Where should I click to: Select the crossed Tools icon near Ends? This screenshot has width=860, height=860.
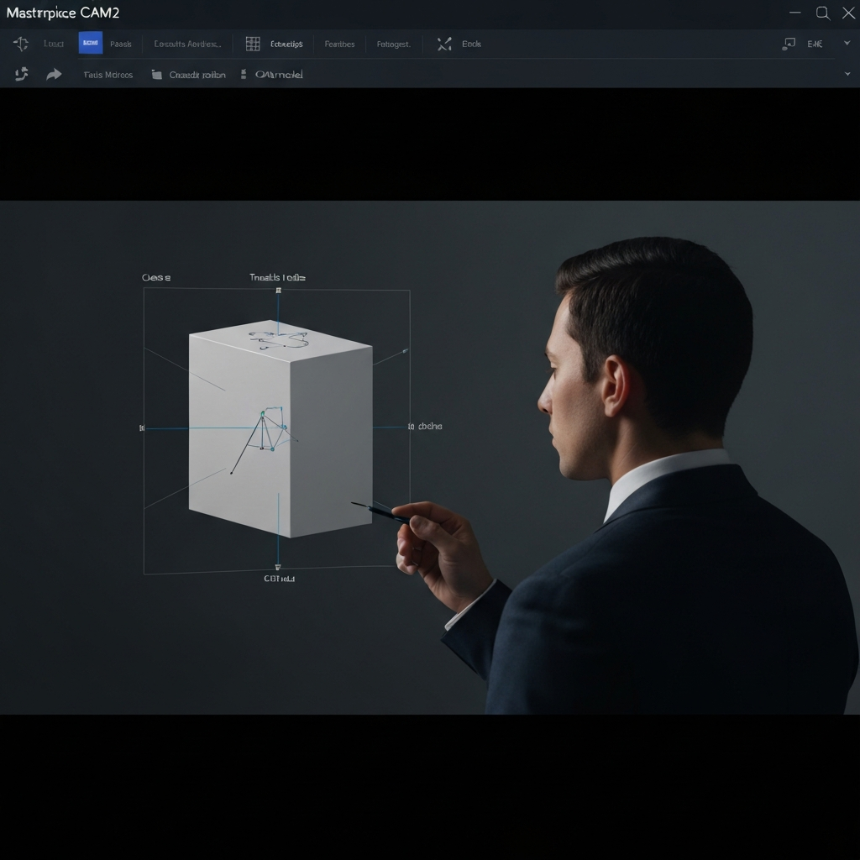point(444,43)
